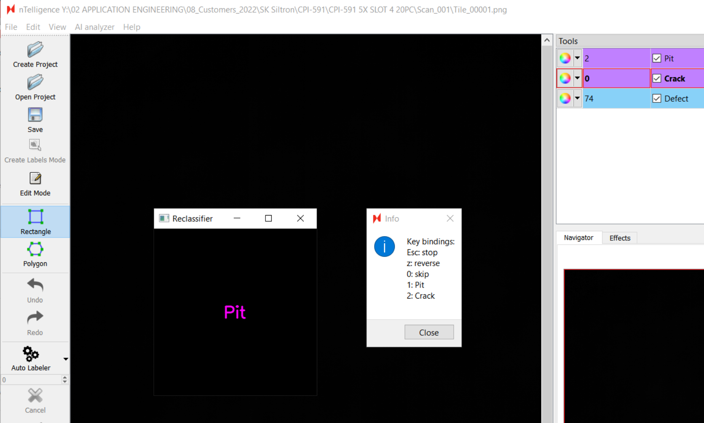Click the Open Project folder icon

click(x=35, y=83)
